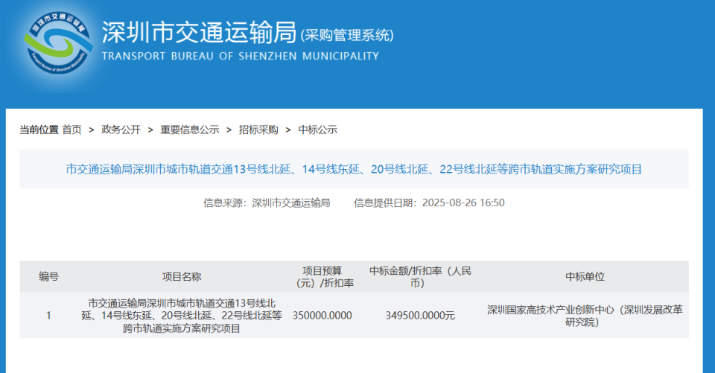Image resolution: width=715 pixels, height=373 pixels.
Task: Click 中标公示 breadcrumb link
Action: (318, 130)
